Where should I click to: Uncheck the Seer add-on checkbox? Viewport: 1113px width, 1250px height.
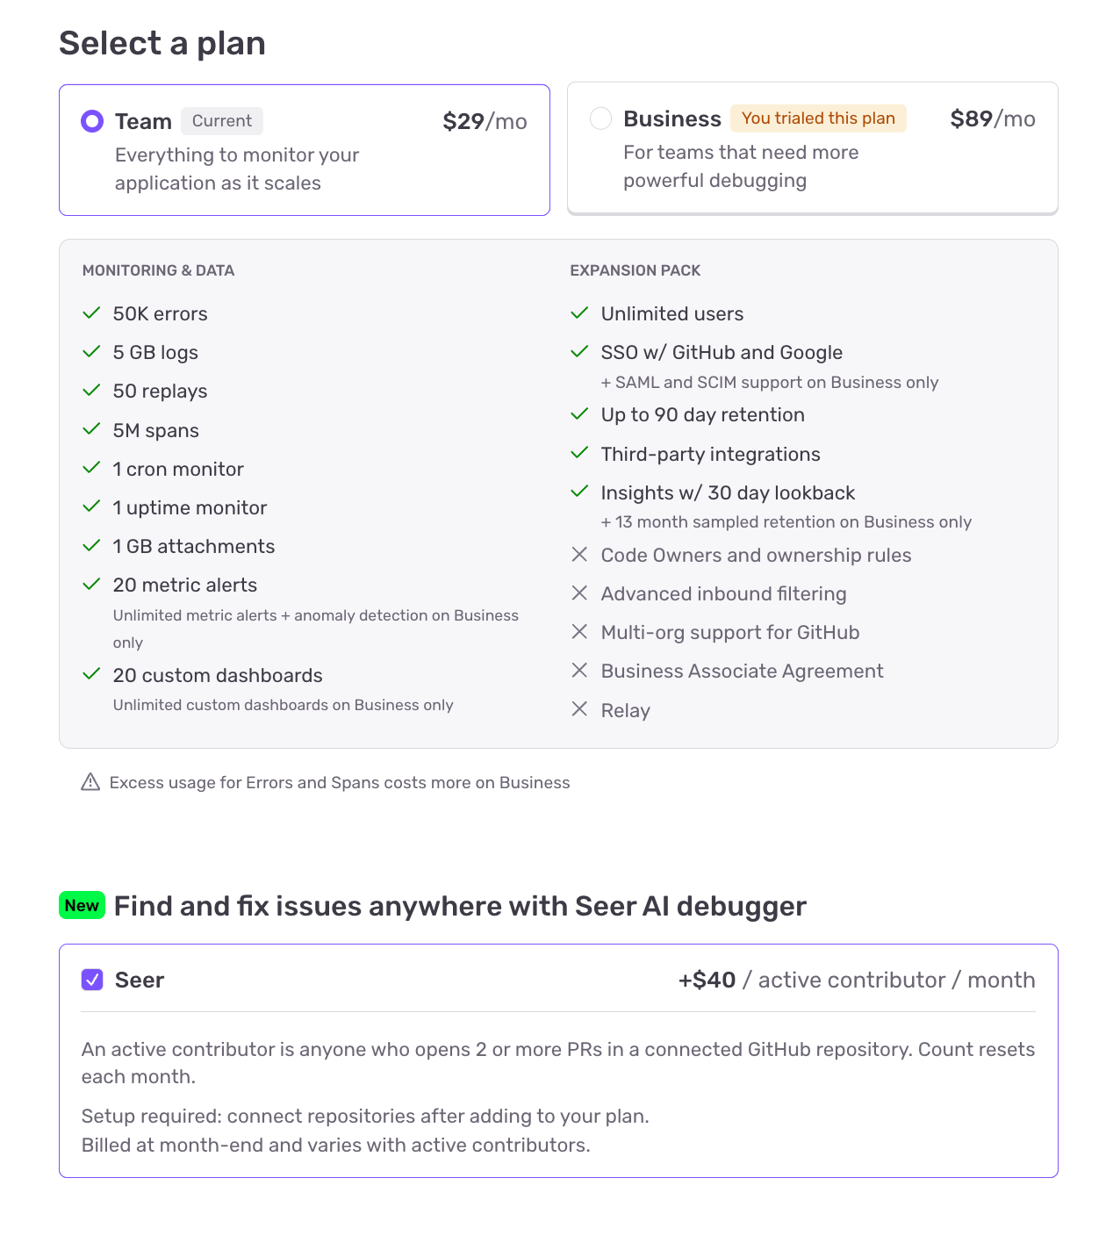(x=92, y=980)
